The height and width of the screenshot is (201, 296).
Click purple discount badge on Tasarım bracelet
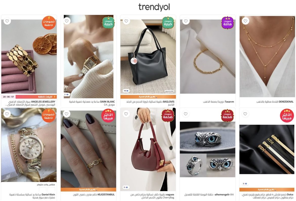tap(228, 23)
